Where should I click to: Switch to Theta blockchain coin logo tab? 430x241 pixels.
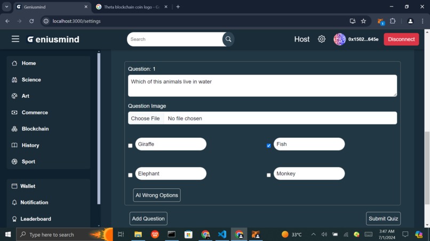(x=132, y=7)
